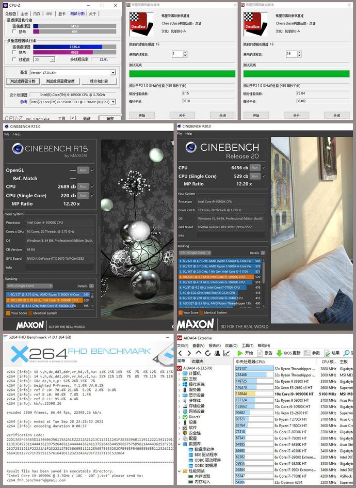Select 网络设备 network icon in AIDA64 tree

[x=185, y=411]
